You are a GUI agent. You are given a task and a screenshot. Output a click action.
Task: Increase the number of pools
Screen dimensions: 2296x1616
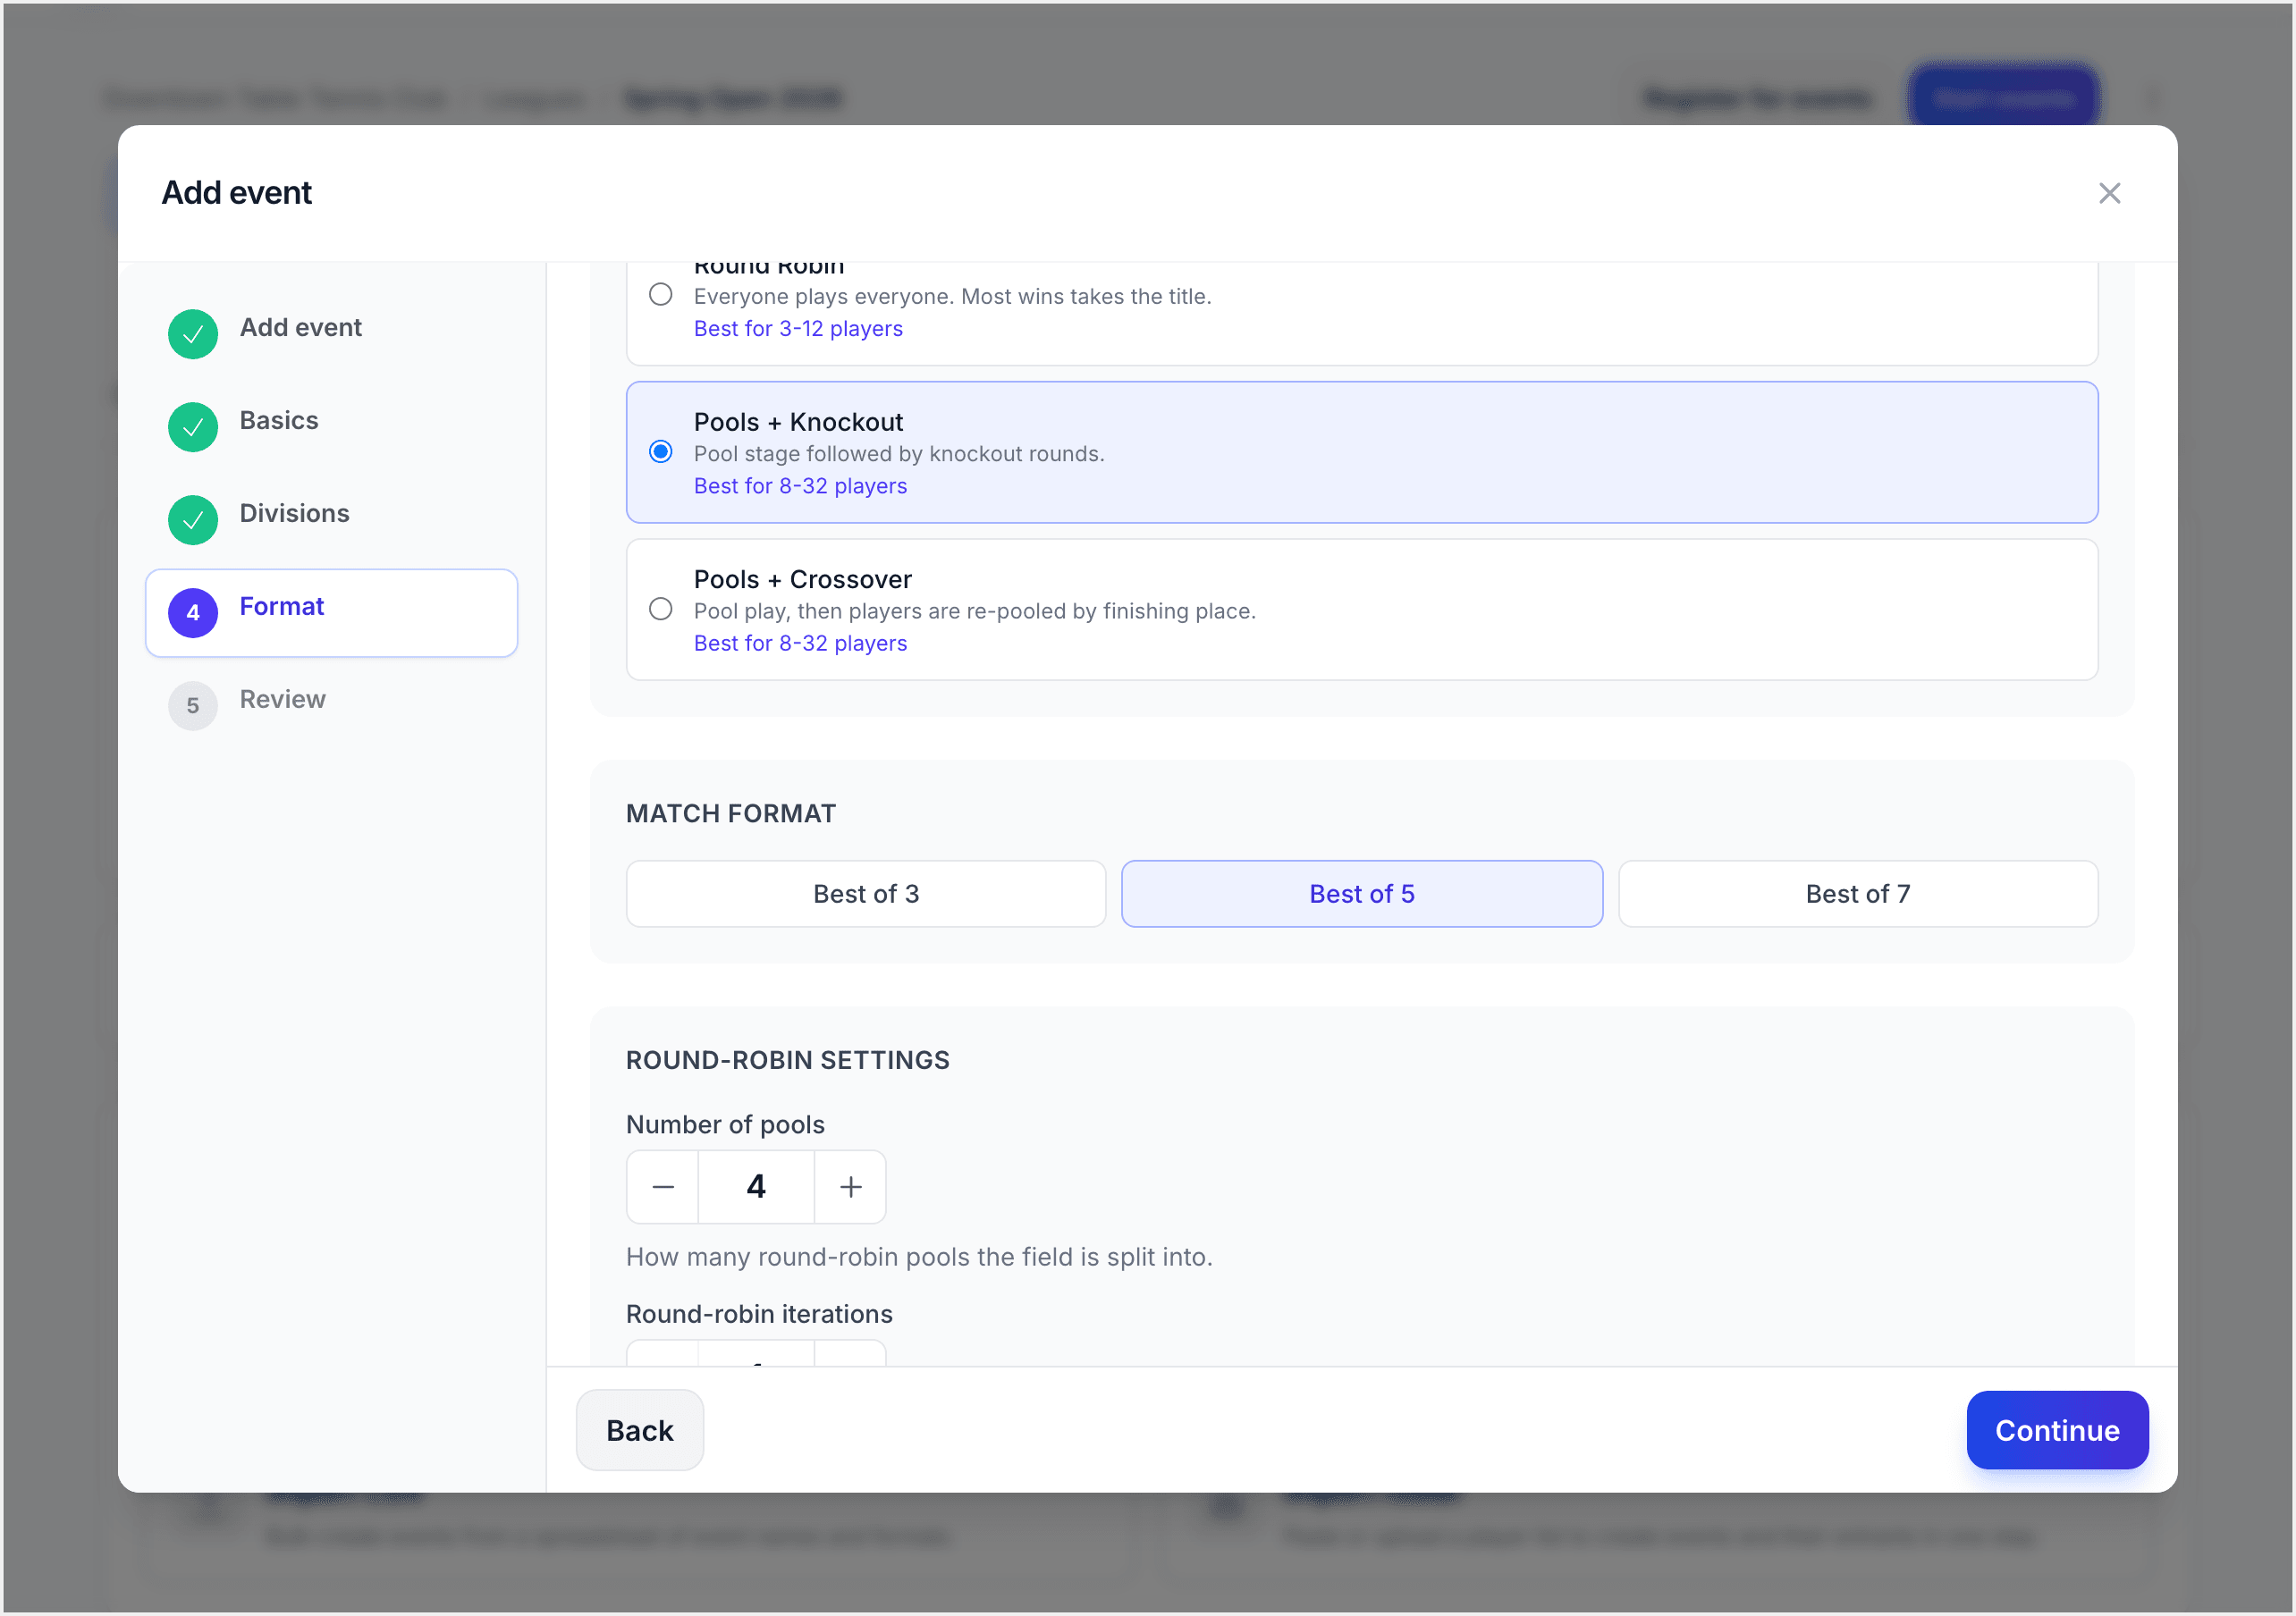pos(850,1187)
